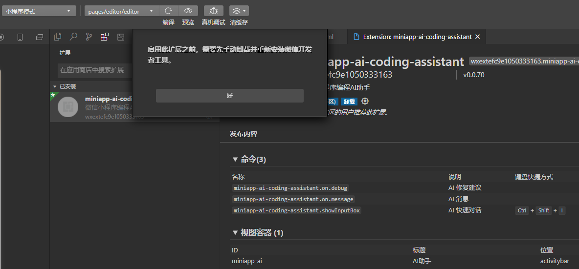Focus the 在应用商店中搜索扩展 search box
Screen dimensions: 579x269
[x=95, y=70]
